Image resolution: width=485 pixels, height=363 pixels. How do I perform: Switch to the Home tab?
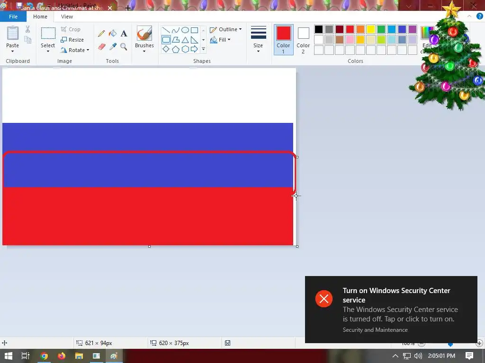pyautogui.click(x=40, y=17)
